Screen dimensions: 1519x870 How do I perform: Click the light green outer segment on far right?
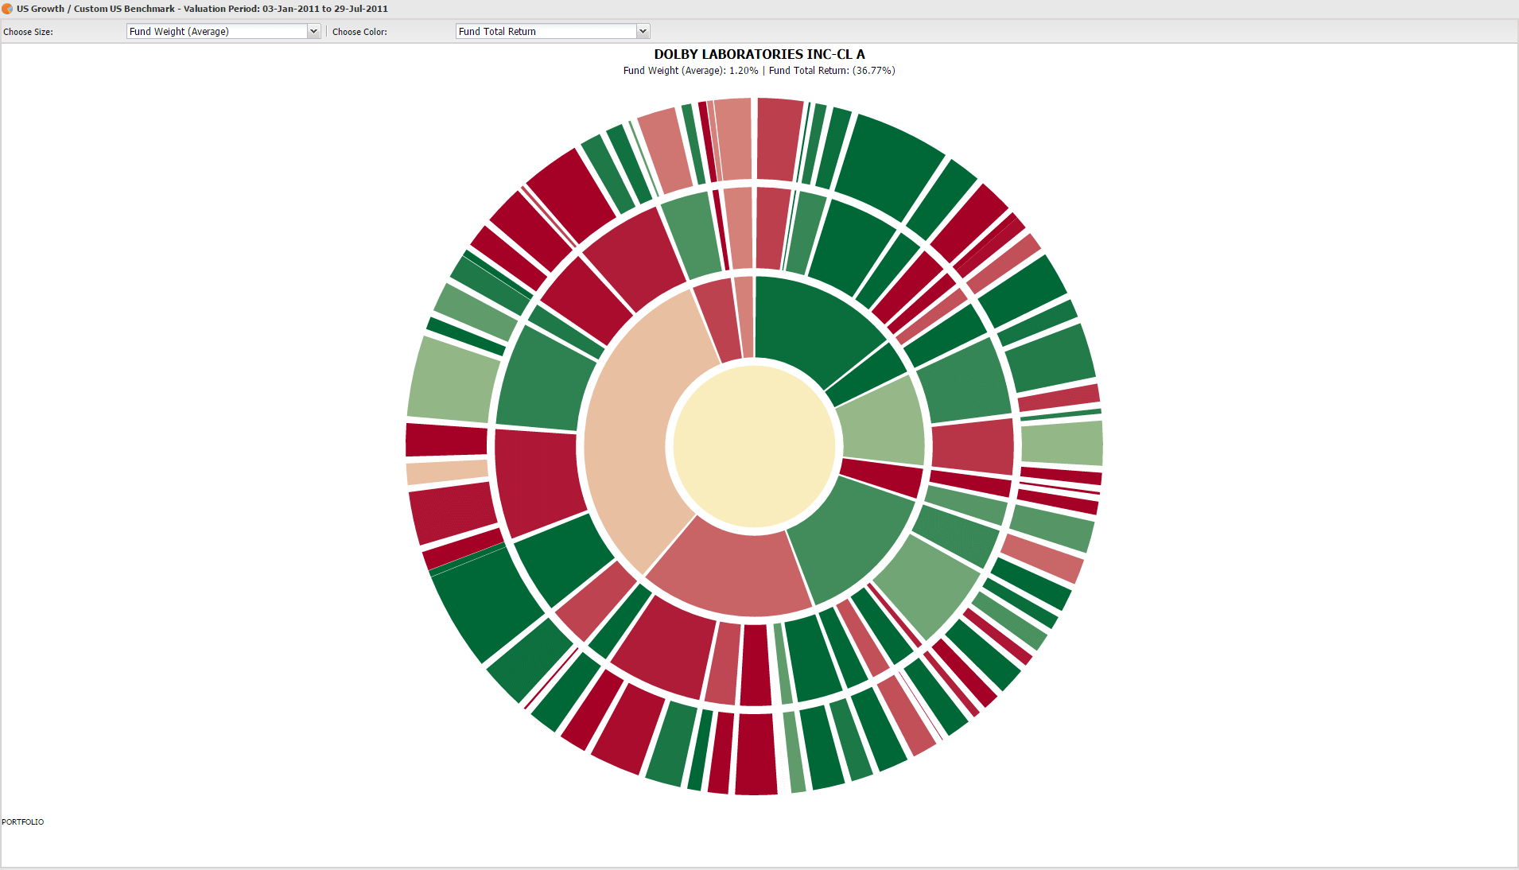[x=1062, y=443]
